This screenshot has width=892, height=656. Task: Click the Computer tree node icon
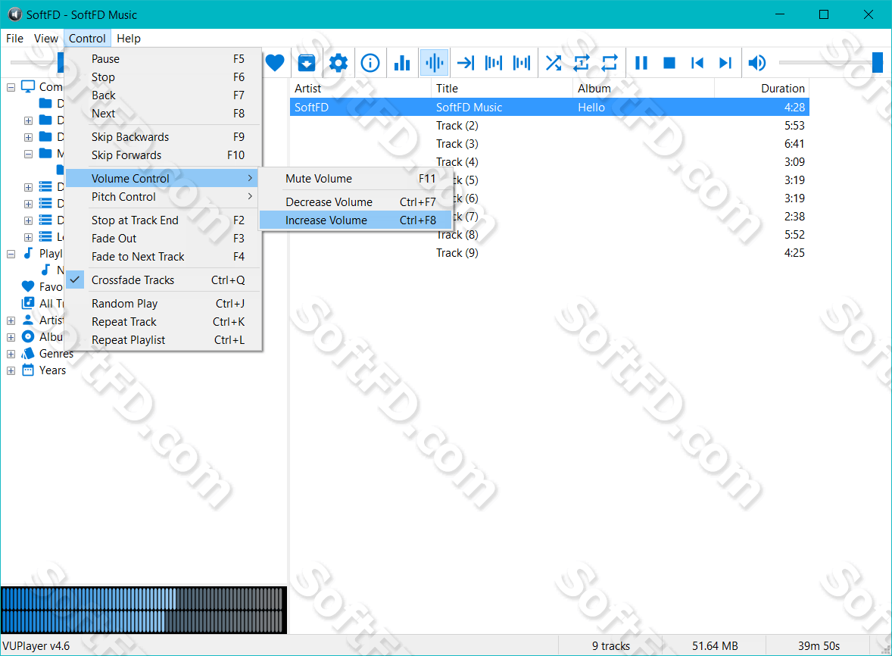click(x=28, y=86)
